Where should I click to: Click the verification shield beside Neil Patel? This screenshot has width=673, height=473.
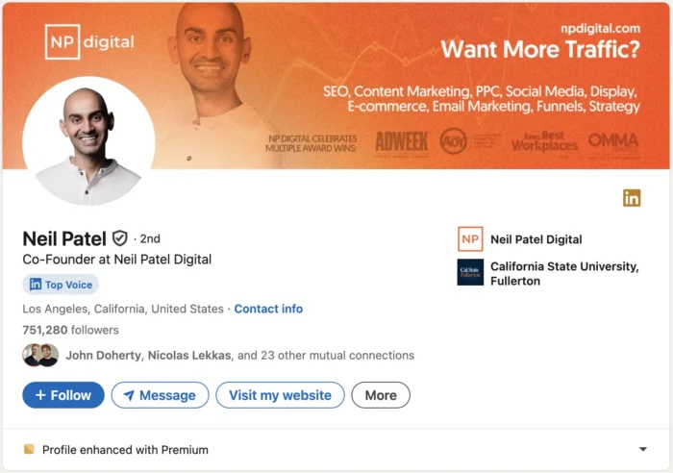(120, 238)
